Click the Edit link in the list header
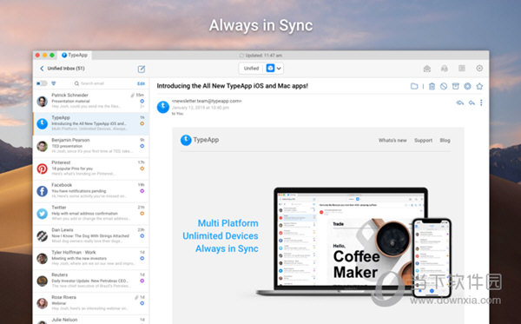The image size is (521, 324). (141, 83)
